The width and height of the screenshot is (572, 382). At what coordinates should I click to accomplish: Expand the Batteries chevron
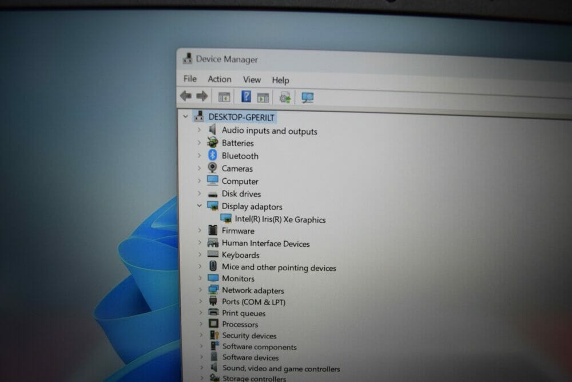click(x=199, y=143)
